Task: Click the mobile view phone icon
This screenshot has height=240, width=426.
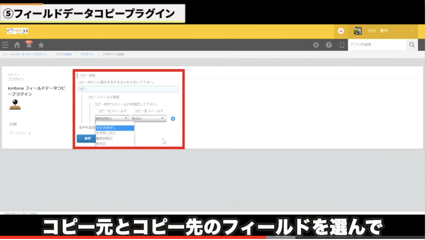Action: click(x=342, y=45)
